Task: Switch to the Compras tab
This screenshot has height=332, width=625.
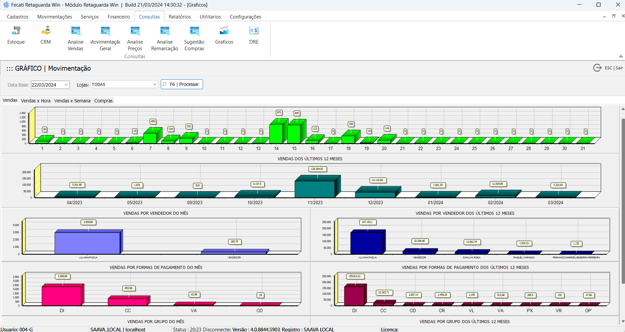Action: 103,101
